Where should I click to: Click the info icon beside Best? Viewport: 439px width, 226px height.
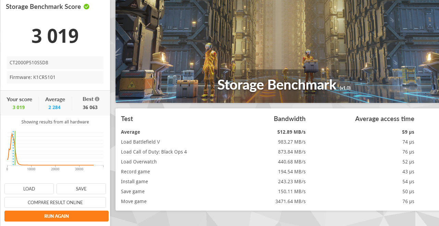coord(97,99)
